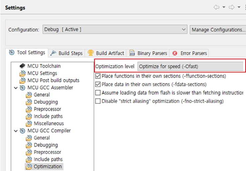This screenshot has width=246, height=171.
Task: Select Compiler Debugging item
Action: (46, 145)
